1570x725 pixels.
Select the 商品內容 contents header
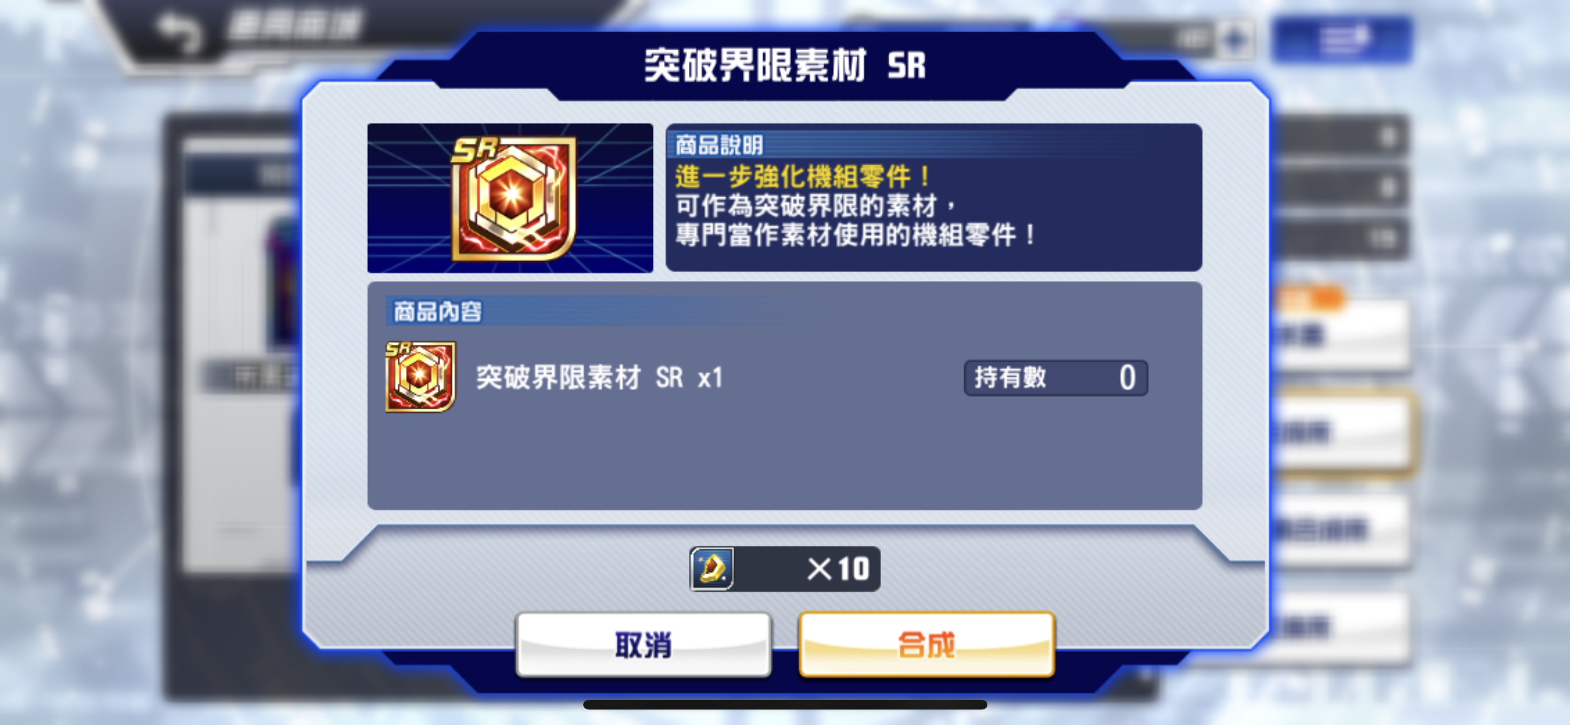pyautogui.click(x=438, y=311)
